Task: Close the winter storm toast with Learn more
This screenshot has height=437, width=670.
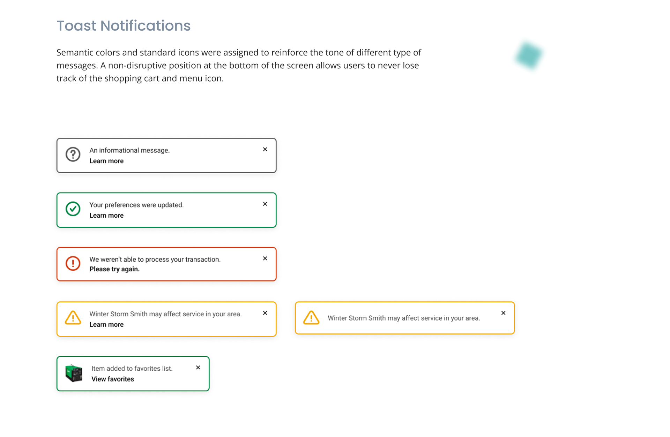Action: click(x=265, y=313)
